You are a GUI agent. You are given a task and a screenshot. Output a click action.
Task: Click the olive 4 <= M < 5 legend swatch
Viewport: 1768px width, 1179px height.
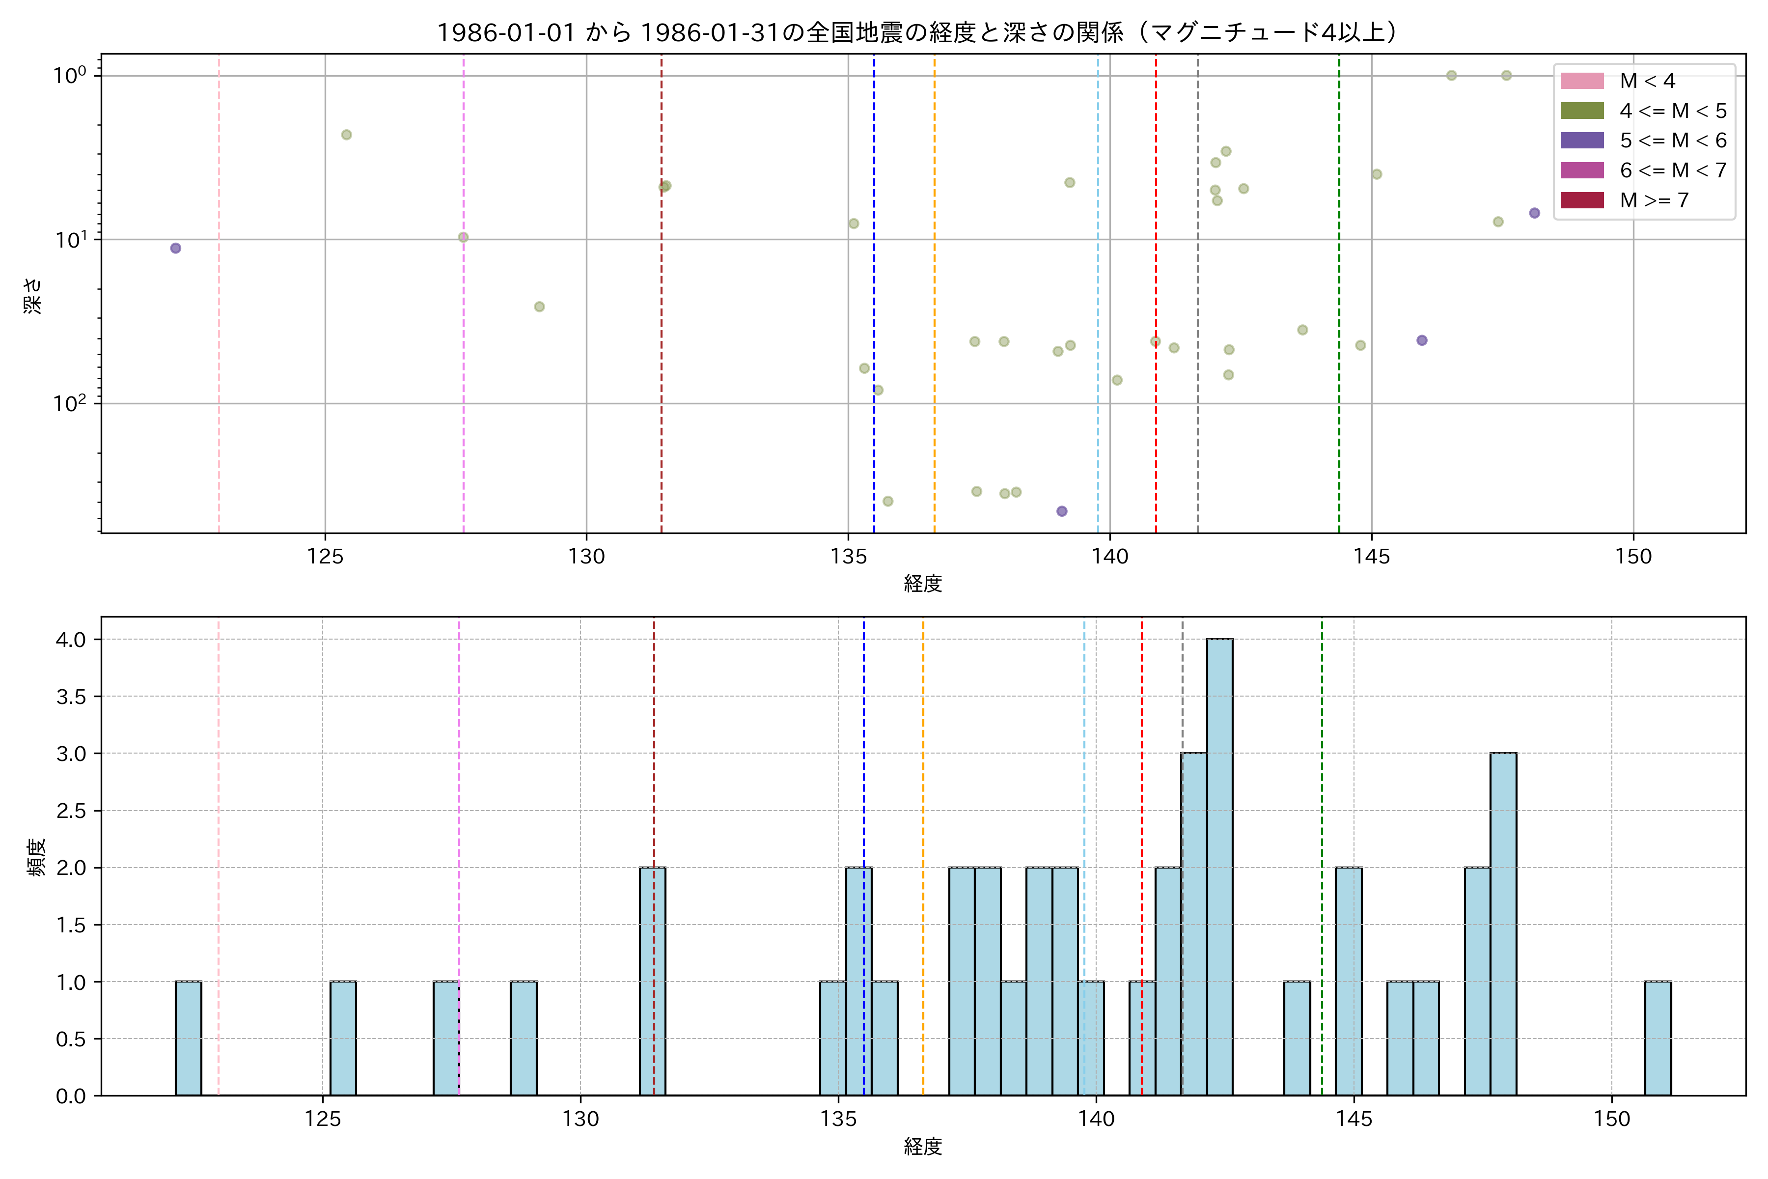[x=1581, y=112]
